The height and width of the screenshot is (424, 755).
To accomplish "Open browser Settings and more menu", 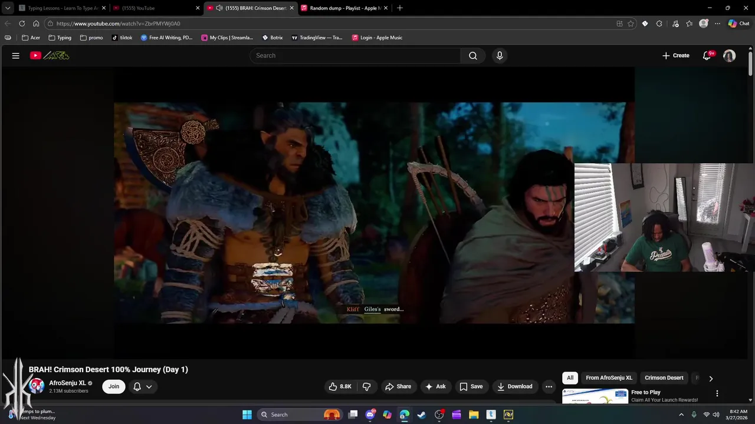I will coord(718,24).
